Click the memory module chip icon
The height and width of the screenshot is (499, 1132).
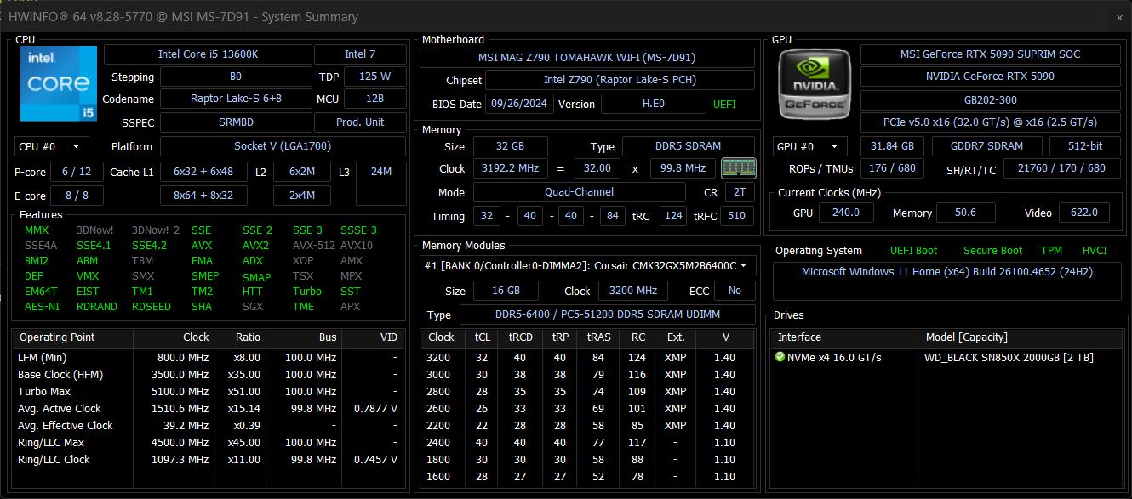738,168
